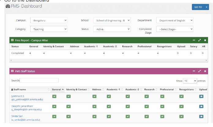The image size is (213, 127).
Task: Toggle General checkmark for Jyotsna G S
Action: [x=54, y=97]
